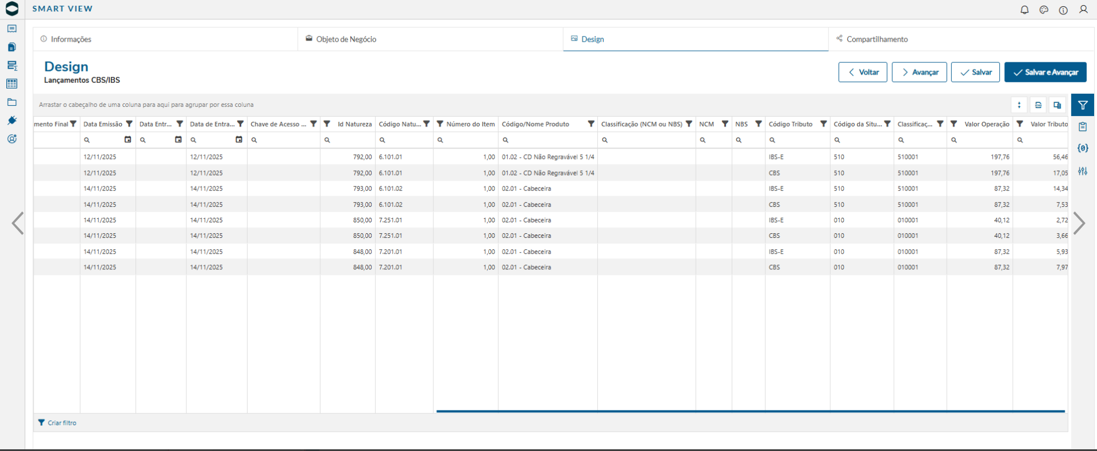The image size is (1097, 451).
Task: Click the Criar filtro link
Action: click(x=57, y=423)
